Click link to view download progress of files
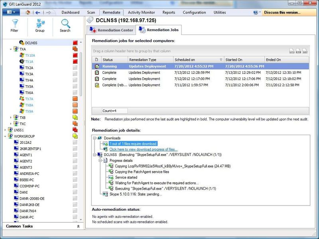 [x=144, y=149]
